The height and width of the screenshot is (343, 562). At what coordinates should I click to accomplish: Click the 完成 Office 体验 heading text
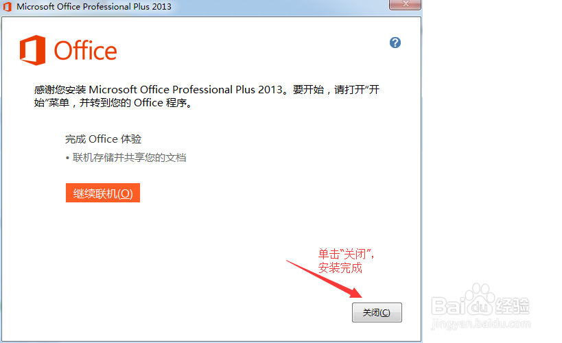pos(103,139)
